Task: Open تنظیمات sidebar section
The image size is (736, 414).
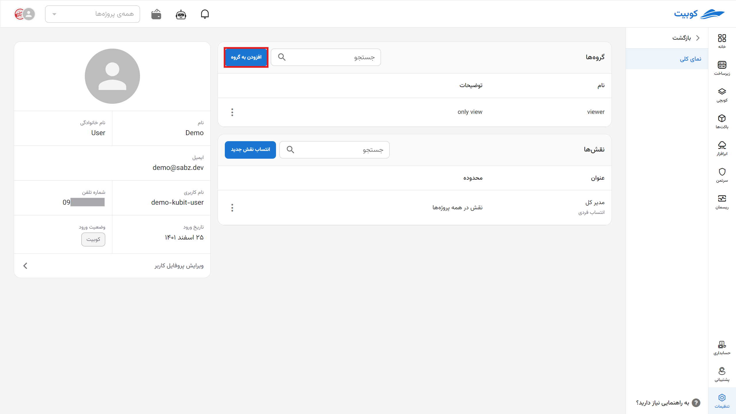Action: tap(722, 401)
